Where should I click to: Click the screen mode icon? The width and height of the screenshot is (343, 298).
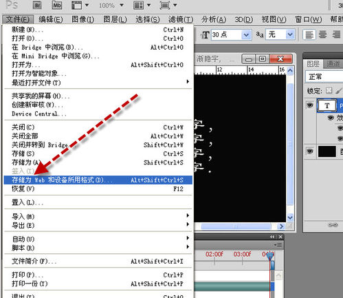coord(165,5)
